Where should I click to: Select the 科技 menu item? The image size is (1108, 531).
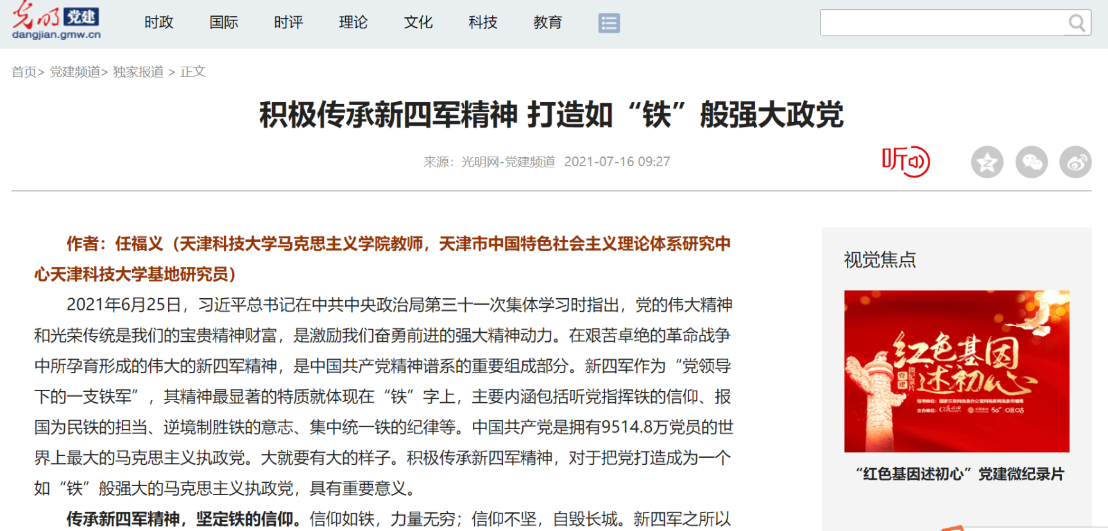click(x=483, y=22)
